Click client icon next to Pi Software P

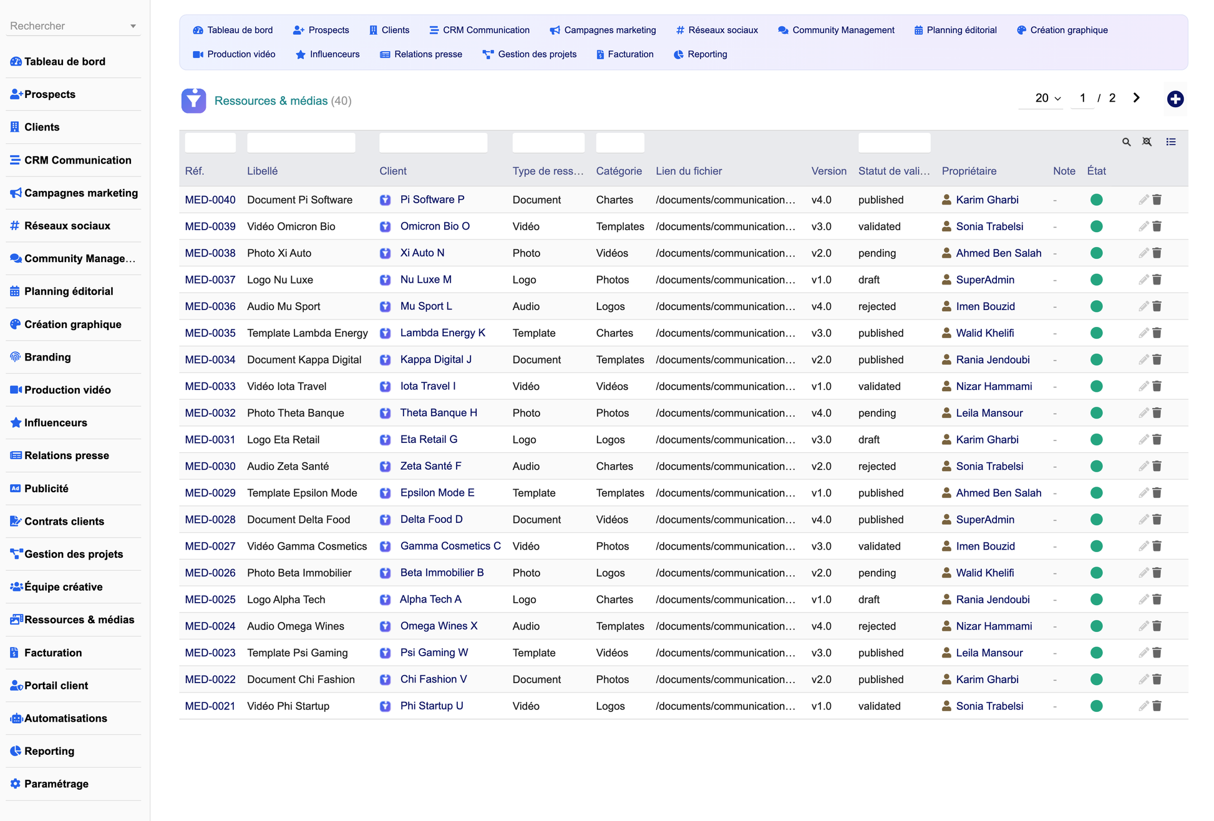coord(385,200)
